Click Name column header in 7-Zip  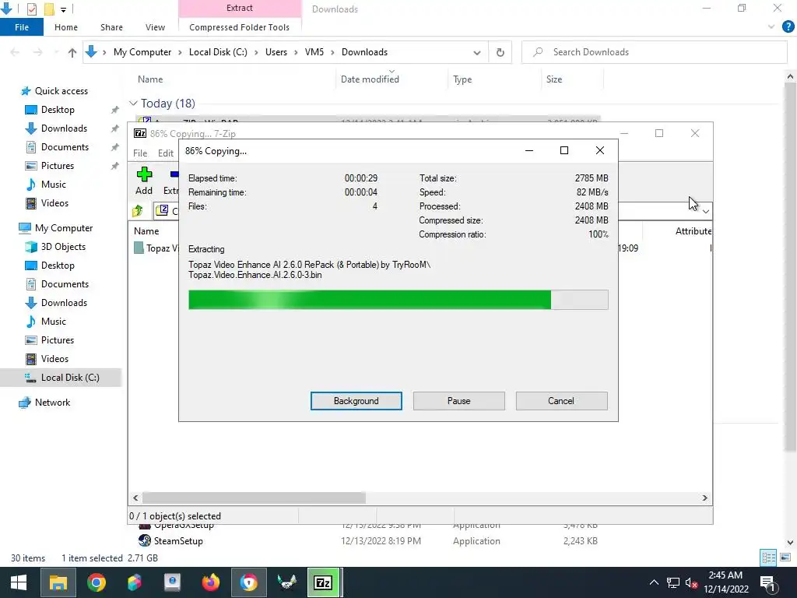pos(146,230)
